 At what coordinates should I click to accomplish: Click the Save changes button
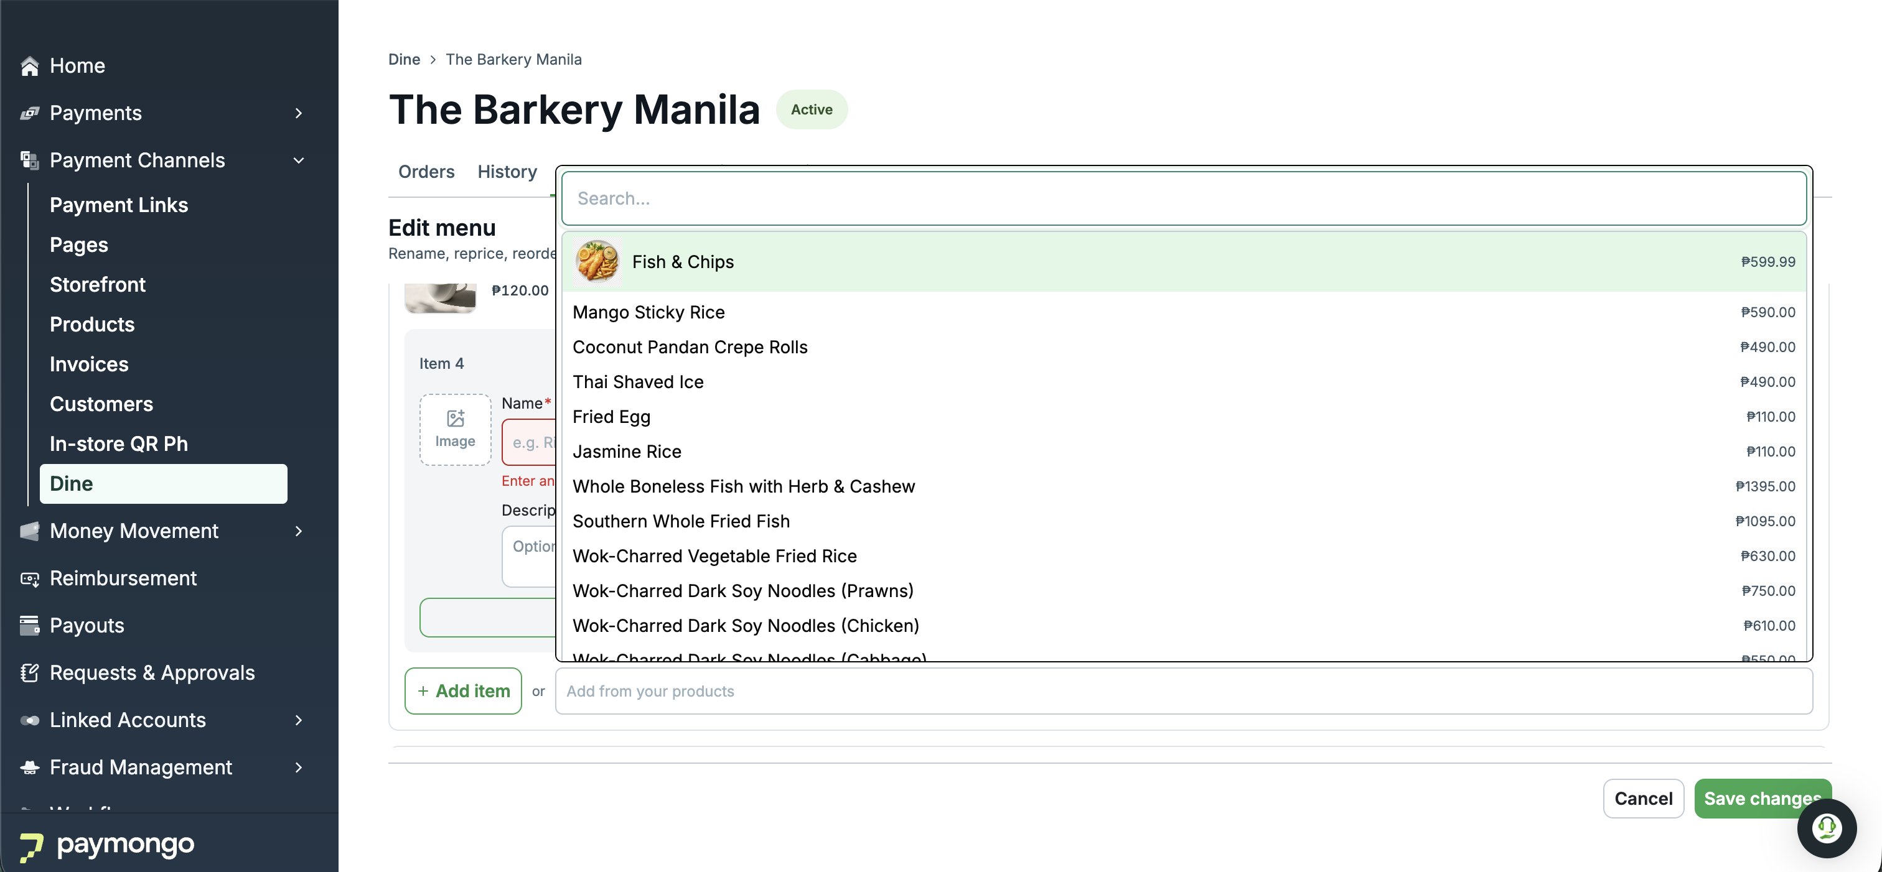click(1762, 798)
